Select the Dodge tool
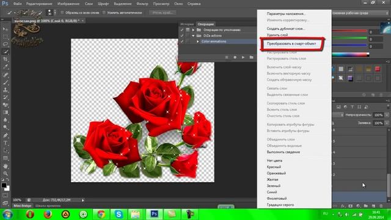The width and height of the screenshot is (391, 220). tap(5, 128)
